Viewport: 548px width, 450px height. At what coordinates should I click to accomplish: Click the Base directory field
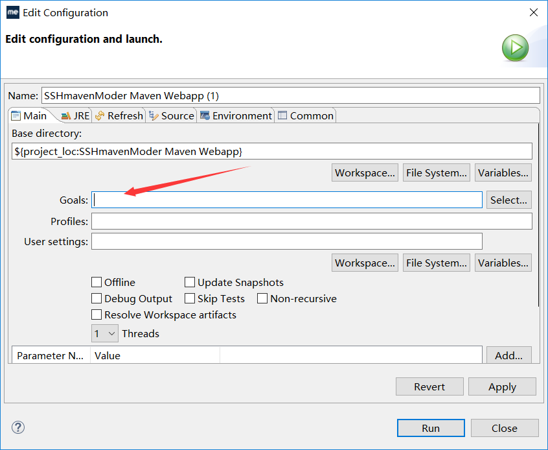pyautogui.click(x=272, y=151)
